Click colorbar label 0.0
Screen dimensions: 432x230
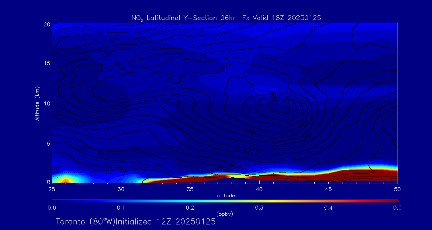click(52, 208)
